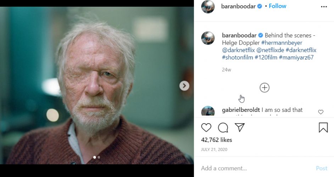Go to next photo with arrow
This screenshot has width=334, height=177.
pos(184,86)
